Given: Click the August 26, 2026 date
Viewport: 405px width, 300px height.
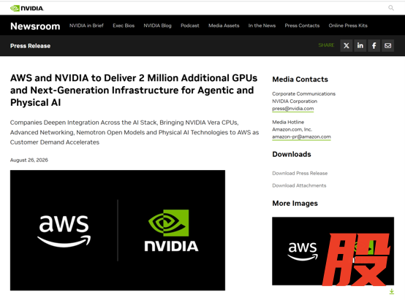Looking at the screenshot, I should pos(29,160).
